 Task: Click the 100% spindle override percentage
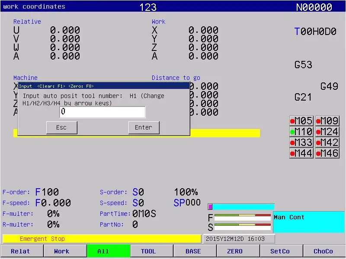click(186, 192)
